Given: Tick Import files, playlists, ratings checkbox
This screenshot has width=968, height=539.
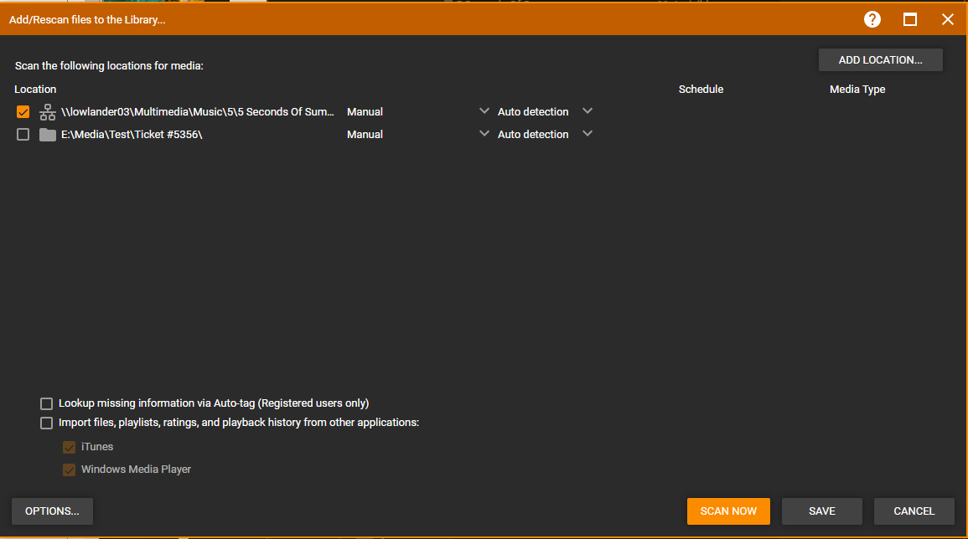Looking at the screenshot, I should (x=47, y=423).
